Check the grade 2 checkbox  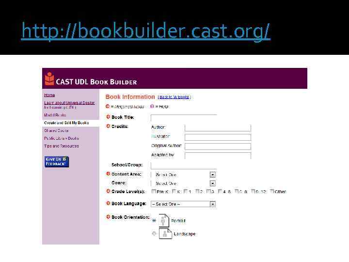[x=197, y=191]
